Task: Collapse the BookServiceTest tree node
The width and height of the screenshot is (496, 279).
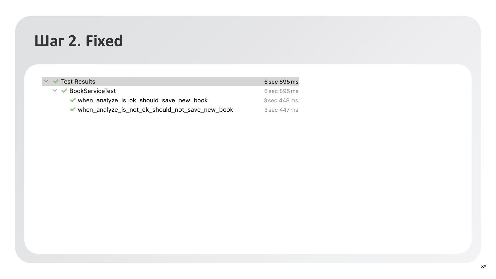Action: 55,91
